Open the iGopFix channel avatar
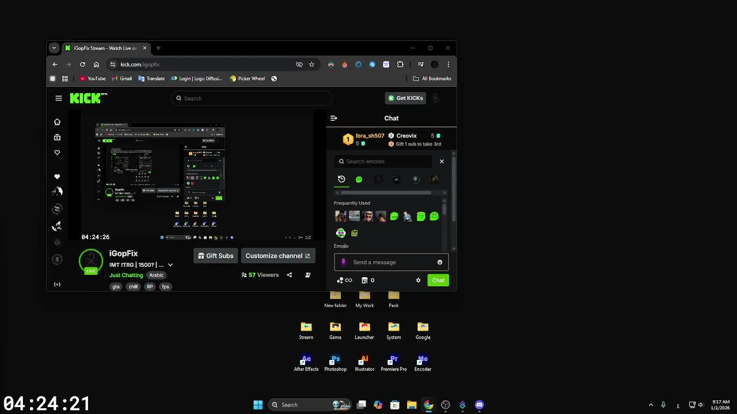This screenshot has width=737, height=414. (91, 261)
